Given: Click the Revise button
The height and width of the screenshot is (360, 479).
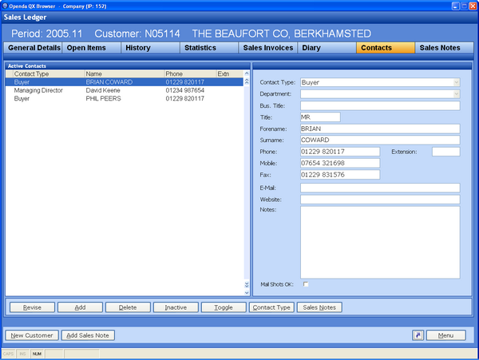Looking at the screenshot, I should pos(32,307).
